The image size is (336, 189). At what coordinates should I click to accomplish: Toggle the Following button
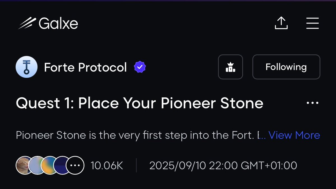click(286, 67)
